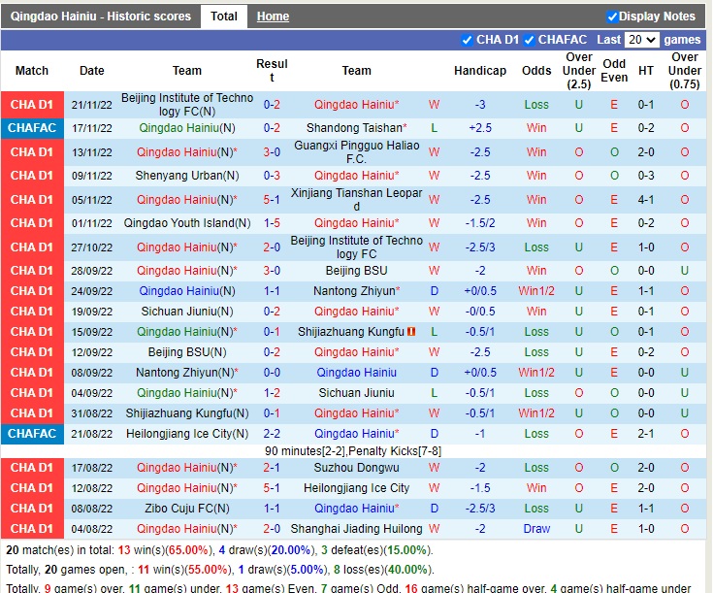This screenshot has height=593, width=713.
Task: Open the Guangxi Pingguo Haliao F.C. link
Action: pyautogui.click(x=356, y=152)
